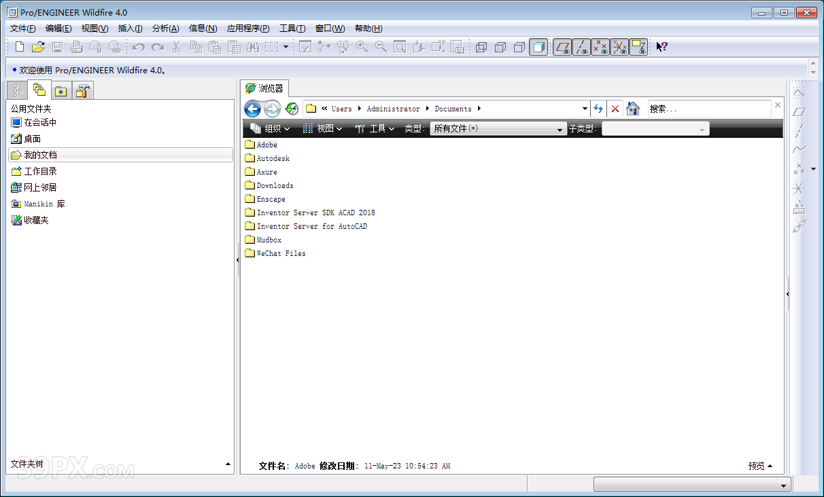Click the Find binoculars icon

click(253, 47)
